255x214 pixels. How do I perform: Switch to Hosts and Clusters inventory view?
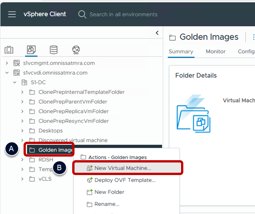coord(9,50)
